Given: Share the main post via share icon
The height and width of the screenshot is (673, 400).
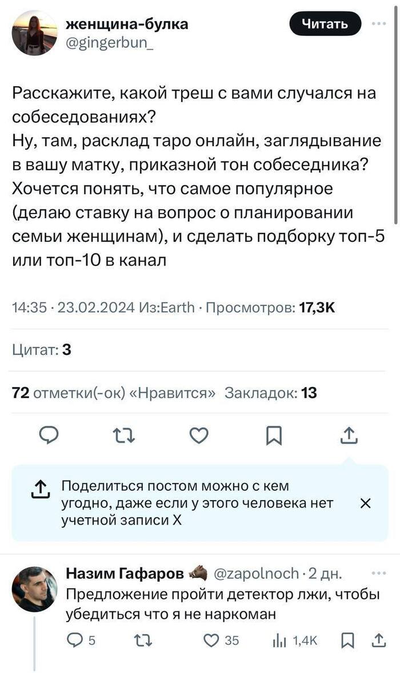Looking at the screenshot, I should click(349, 435).
